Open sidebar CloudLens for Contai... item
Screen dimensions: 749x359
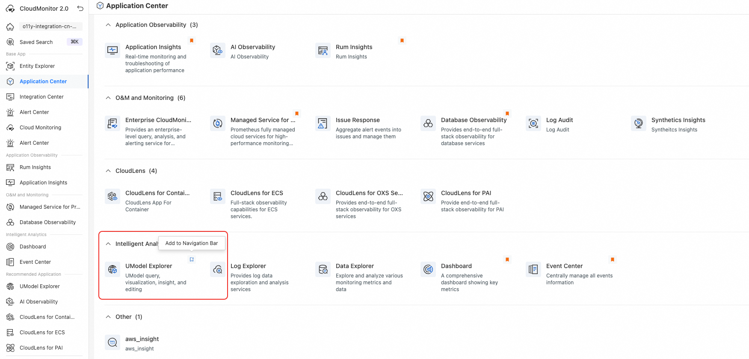tap(44, 317)
